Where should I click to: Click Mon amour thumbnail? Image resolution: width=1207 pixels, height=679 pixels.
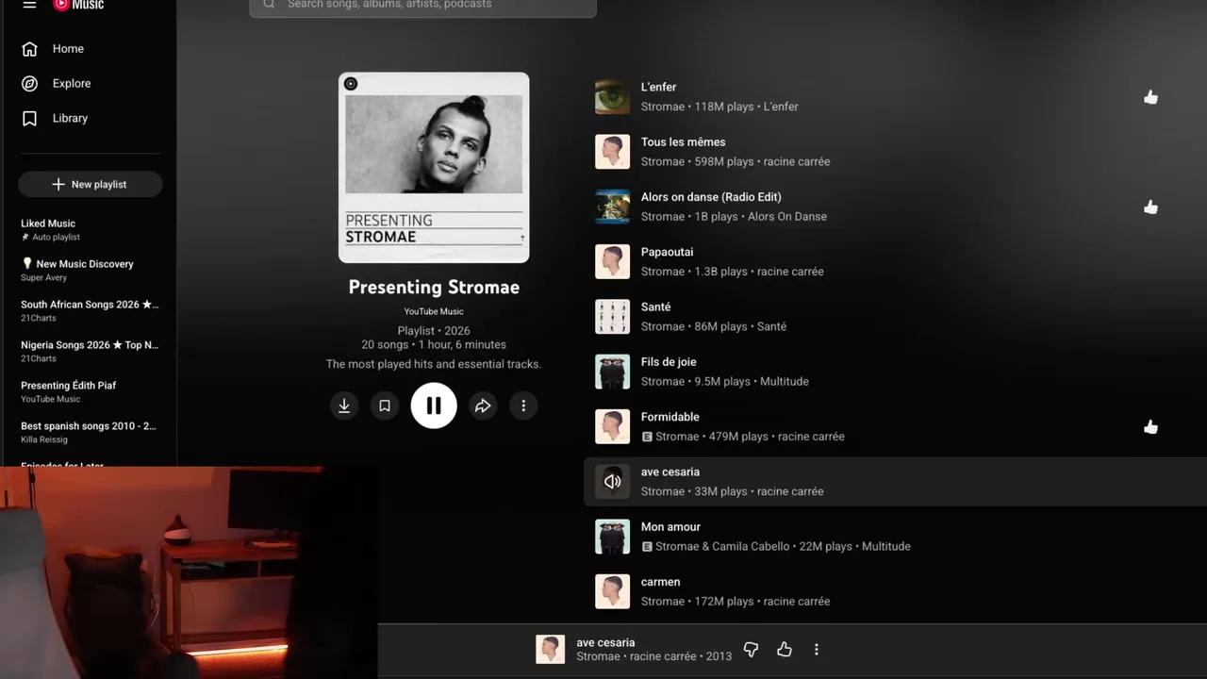[x=612, y=537]
